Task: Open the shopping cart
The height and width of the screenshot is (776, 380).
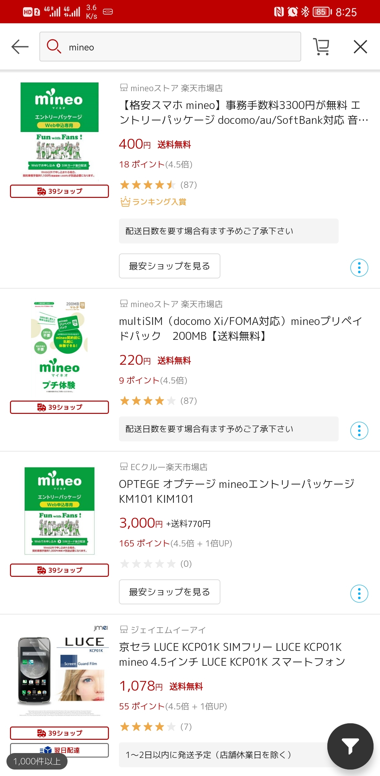Action: [321, 47]
